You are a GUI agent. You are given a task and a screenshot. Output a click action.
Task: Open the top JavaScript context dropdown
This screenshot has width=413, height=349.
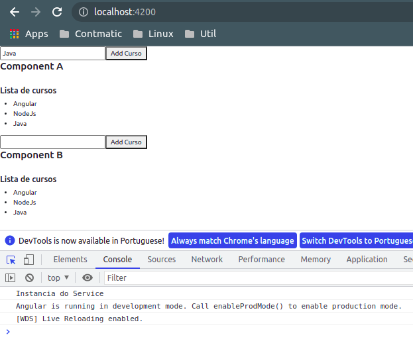(x=58, y=277)
